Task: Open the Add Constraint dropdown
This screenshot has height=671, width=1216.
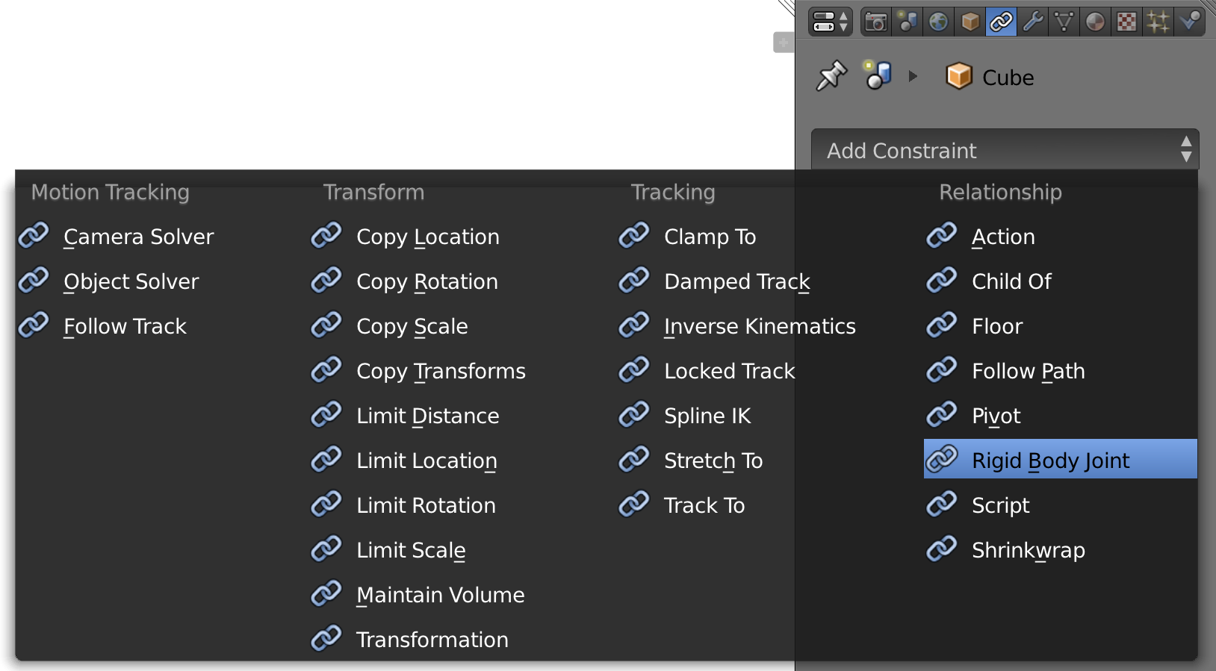Action: point(1005,150)
